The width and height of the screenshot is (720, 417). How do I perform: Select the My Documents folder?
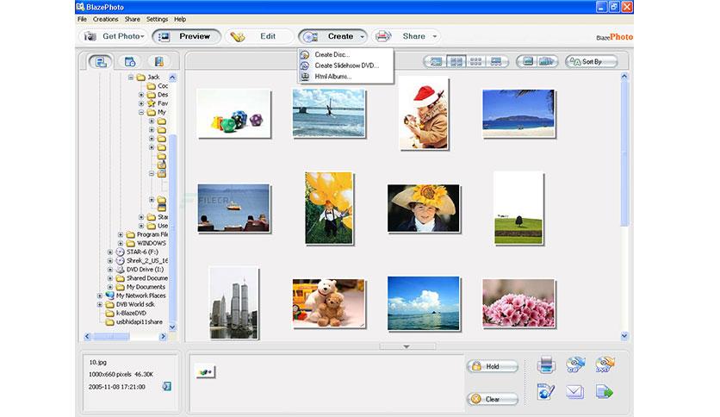coord(146,287)
